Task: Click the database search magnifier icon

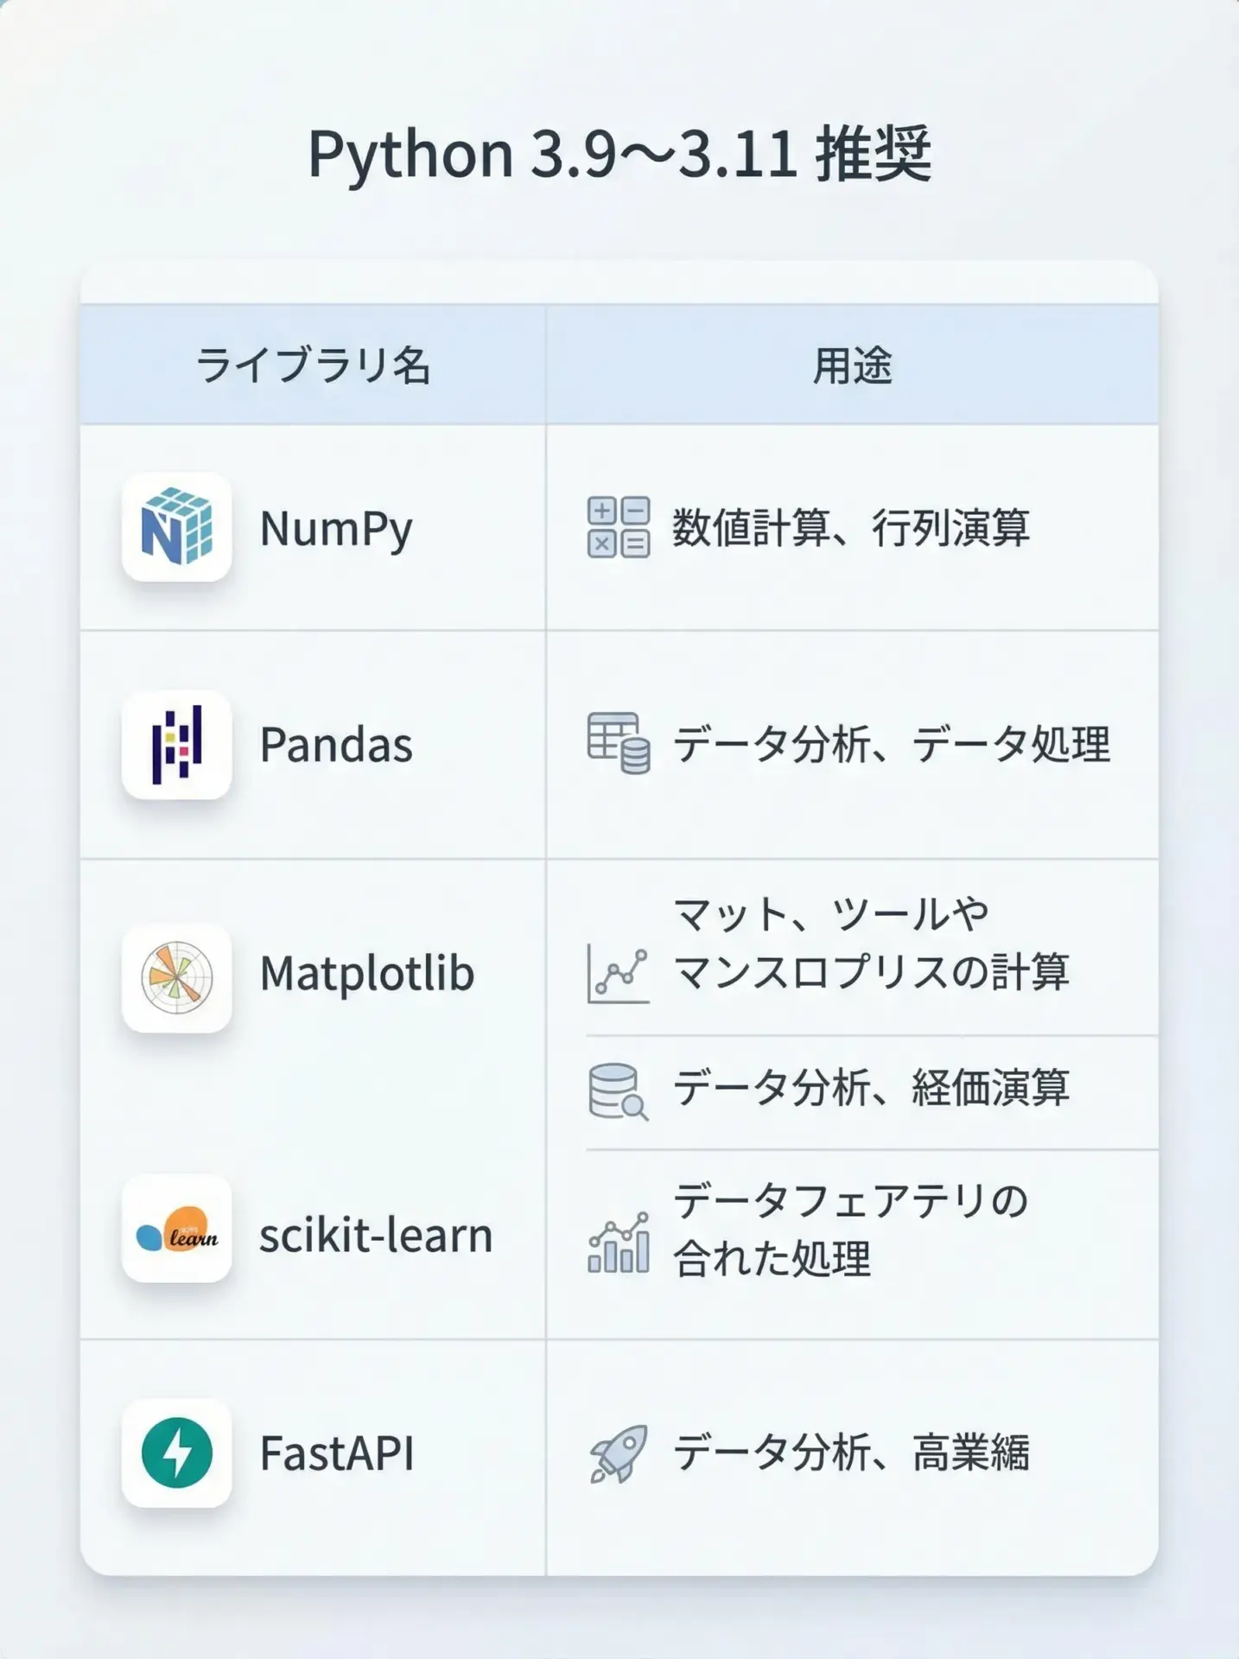Action: click(619, 1091)
